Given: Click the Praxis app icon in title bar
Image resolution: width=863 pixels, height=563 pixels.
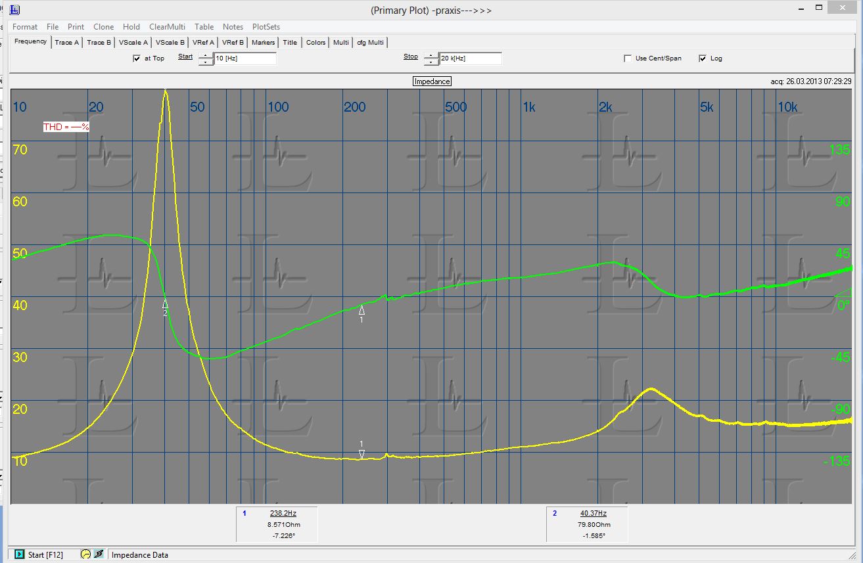Looking at the screenshot, I should [x=14, y=10].
